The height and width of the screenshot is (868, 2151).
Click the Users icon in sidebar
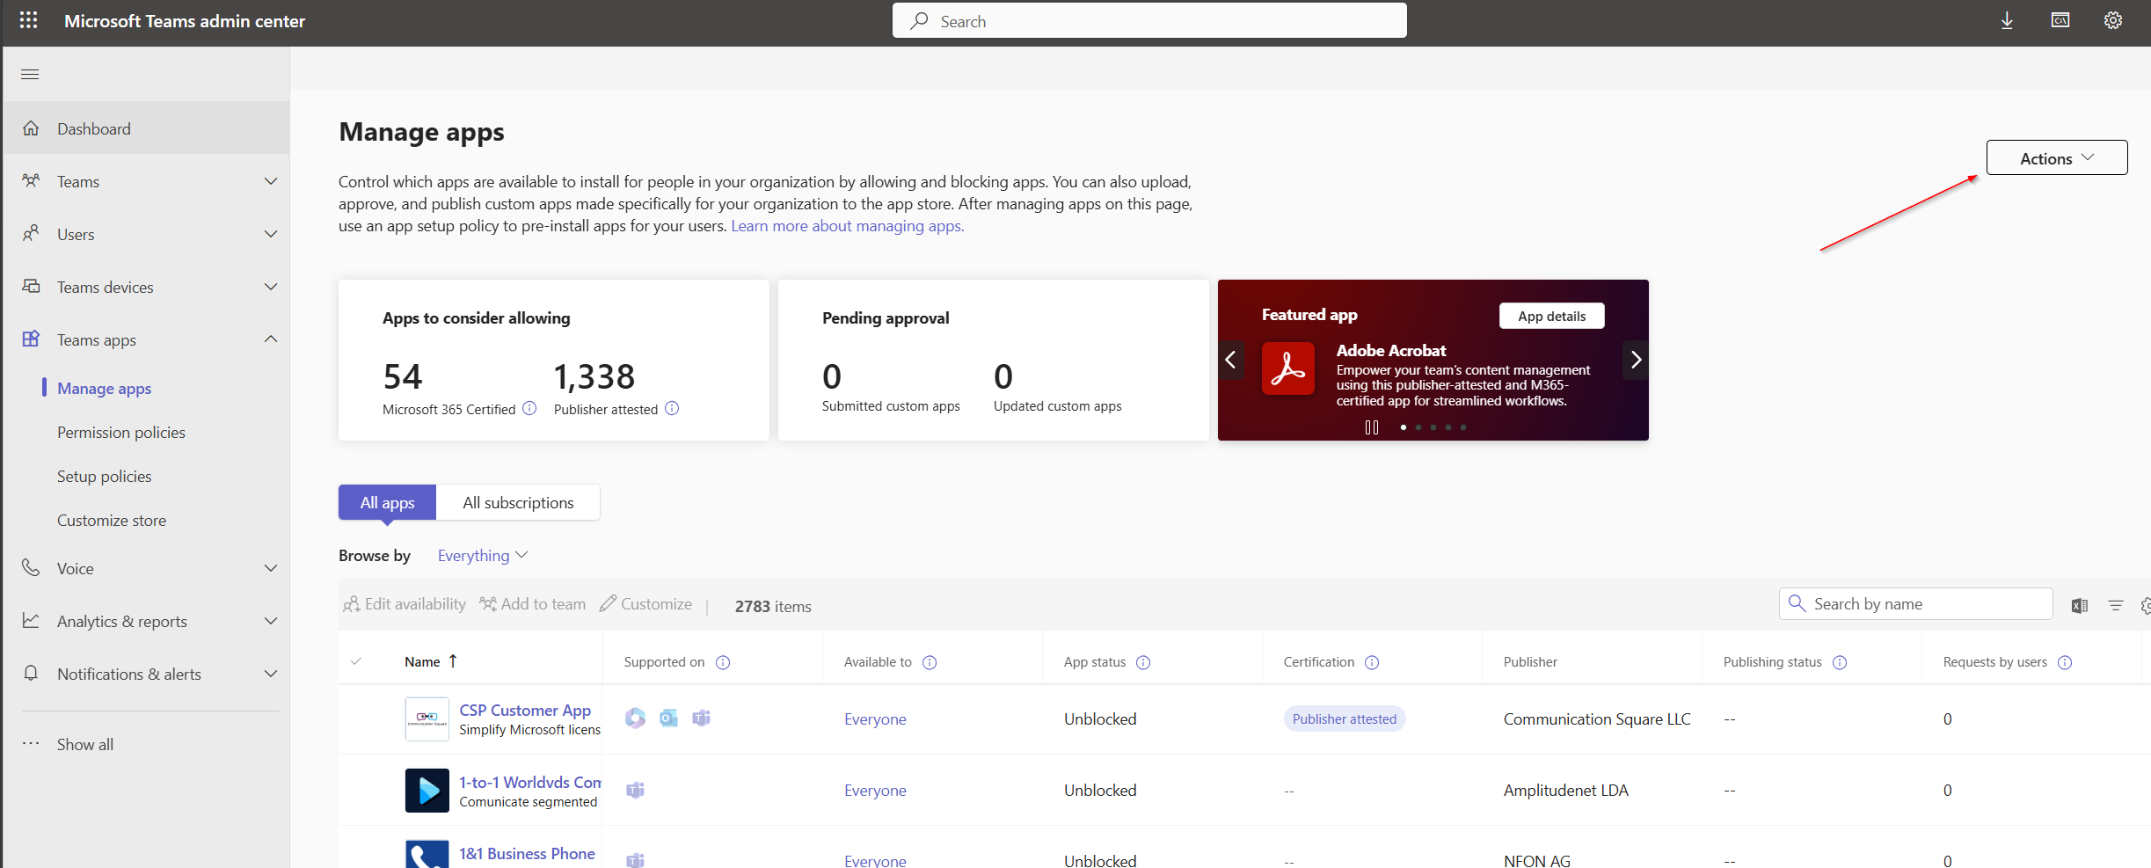click(31, 234)
